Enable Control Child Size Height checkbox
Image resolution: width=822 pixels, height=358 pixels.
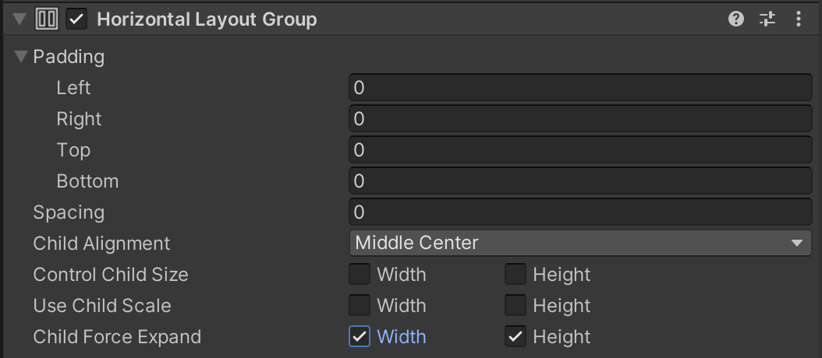[x=516, y=274]
